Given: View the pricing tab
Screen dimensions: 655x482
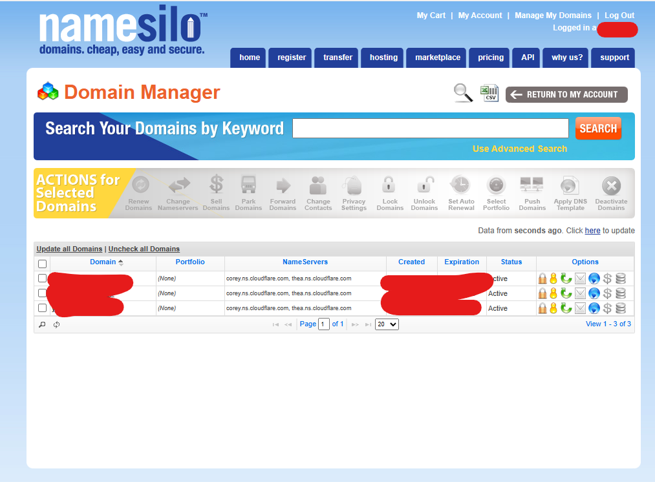Looking at the screenshot, I should (x=490, y=58).
